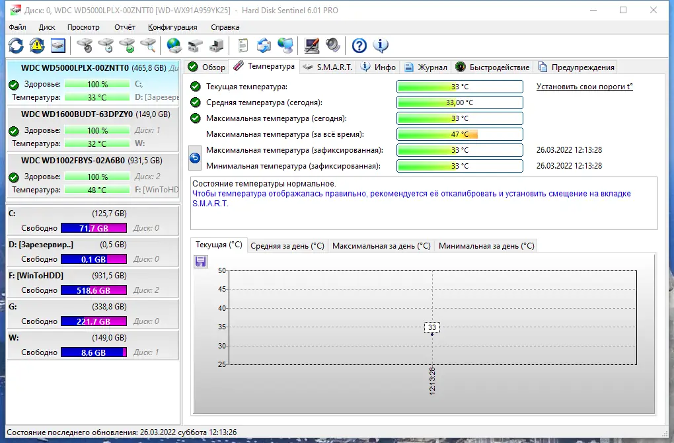
Task: Open the Диск menu
Action: coord(47,27)
